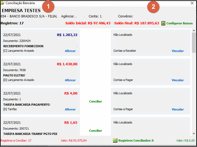Select the R$ 1.283,32 amount
The image size is (197, 147).
[67, 35]
